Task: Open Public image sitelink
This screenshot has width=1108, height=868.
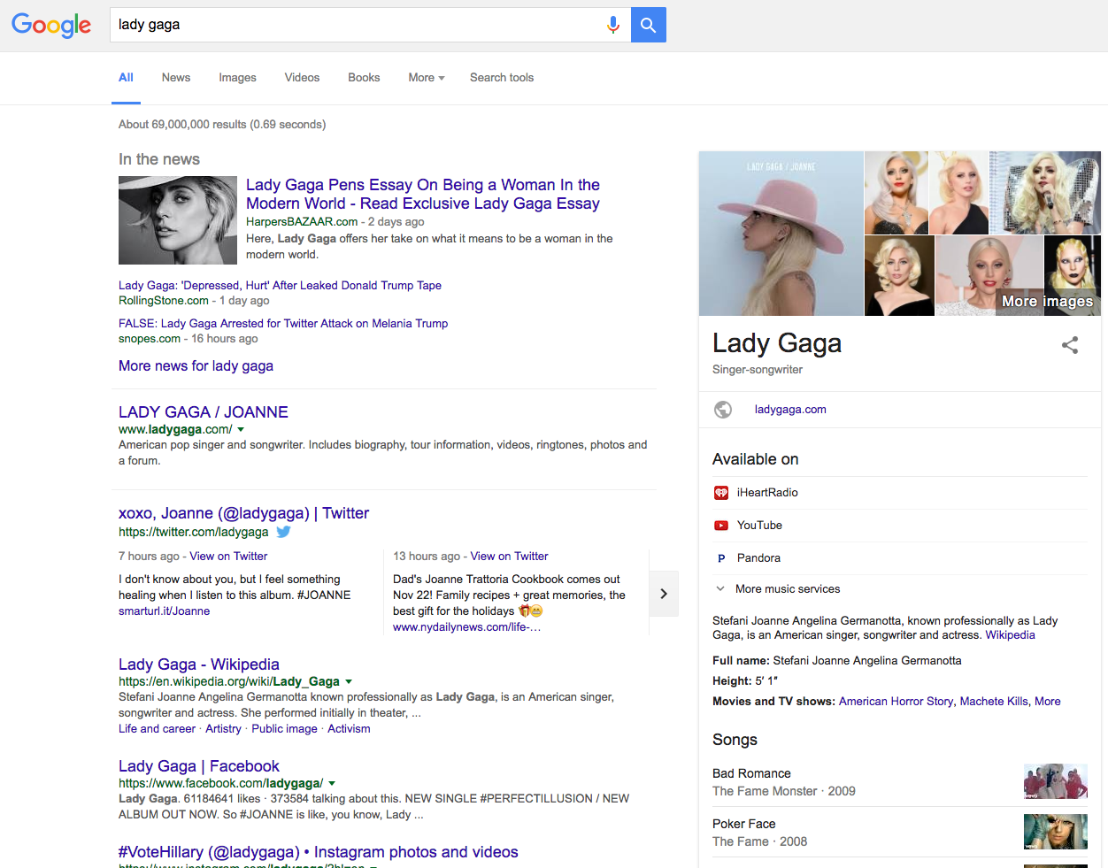Action: click(284, 729)
